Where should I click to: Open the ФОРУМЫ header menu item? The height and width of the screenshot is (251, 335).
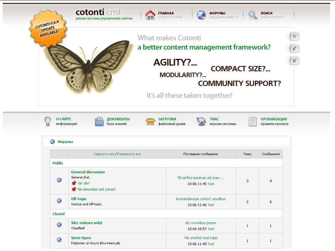pyautogui.click(x=217, y=13)
